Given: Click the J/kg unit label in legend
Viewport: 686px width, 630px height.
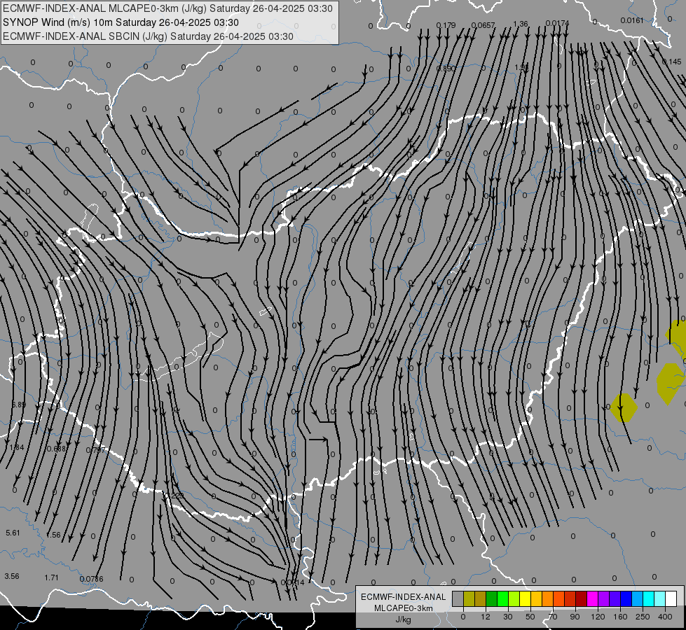Looking at the screenshot, I should [x=403, y=619].
